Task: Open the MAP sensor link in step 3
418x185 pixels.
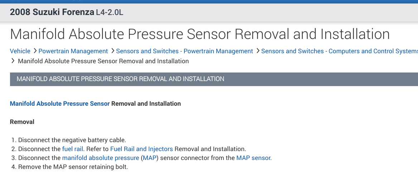Action: [253, 158]
